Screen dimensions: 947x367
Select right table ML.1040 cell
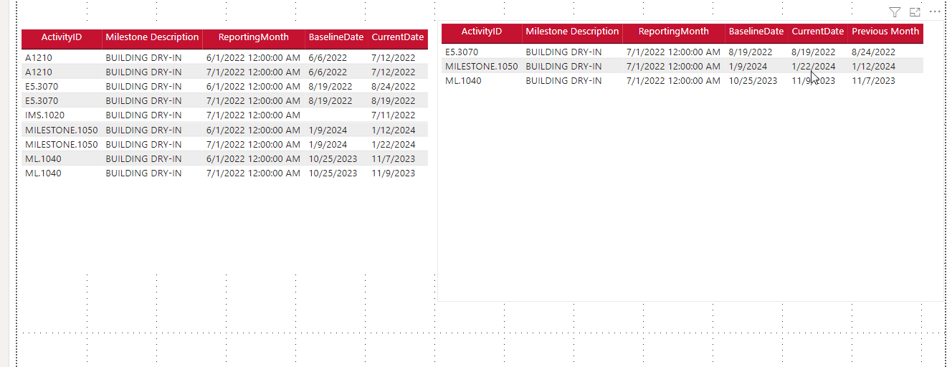463,80
